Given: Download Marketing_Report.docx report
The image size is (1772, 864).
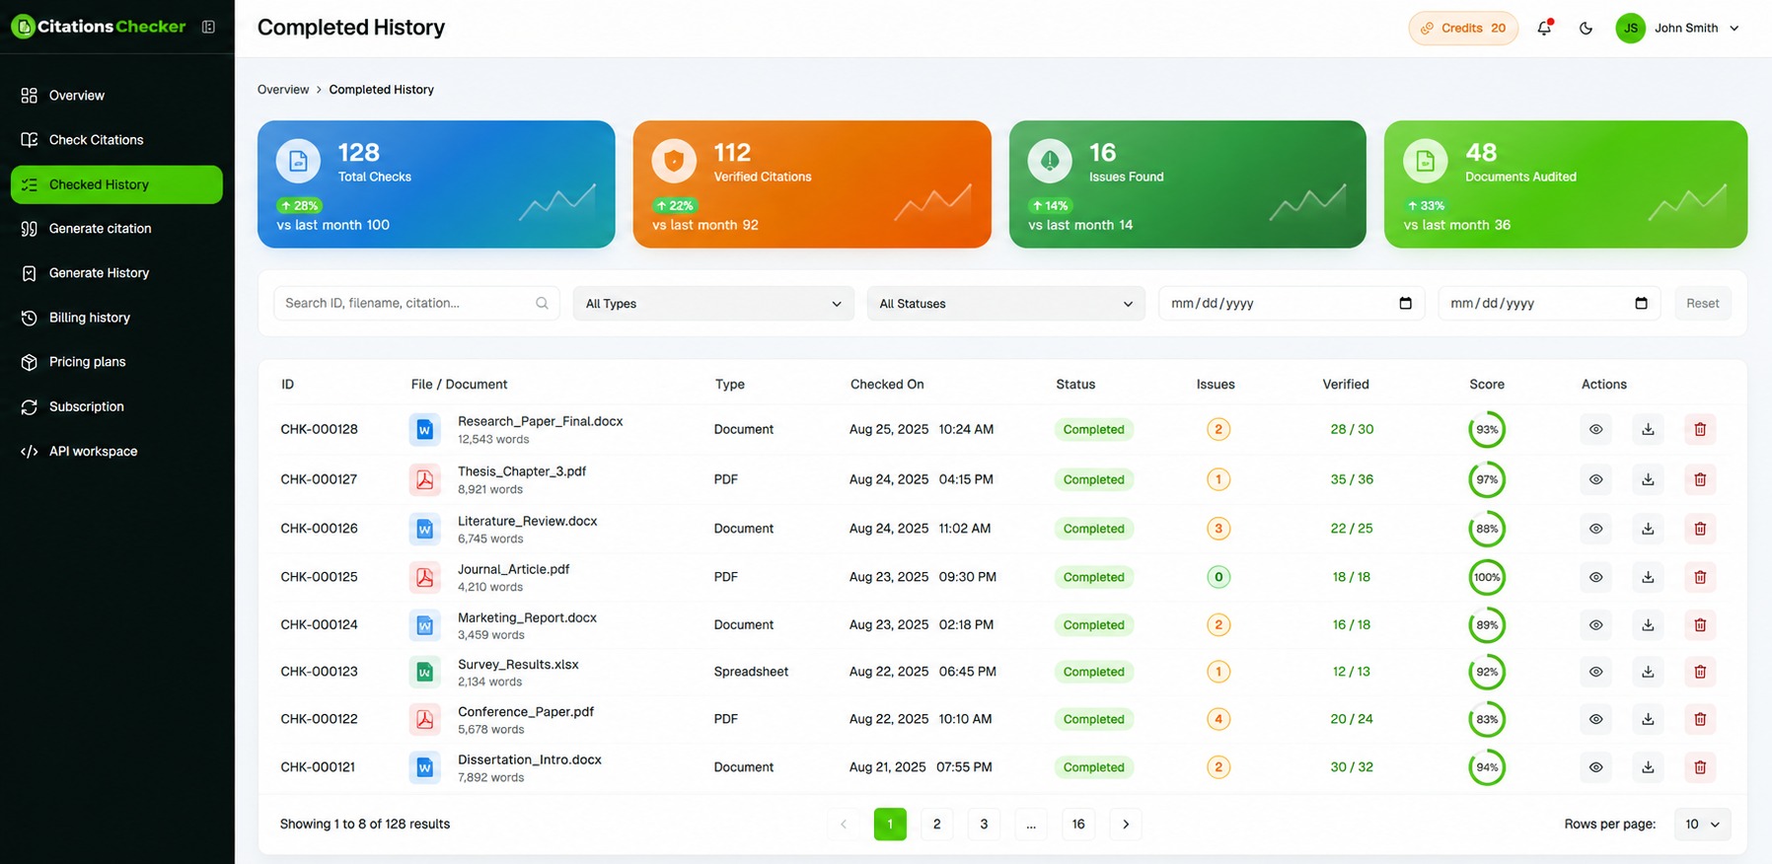Looking at the screenshot, I should 1648,624.
